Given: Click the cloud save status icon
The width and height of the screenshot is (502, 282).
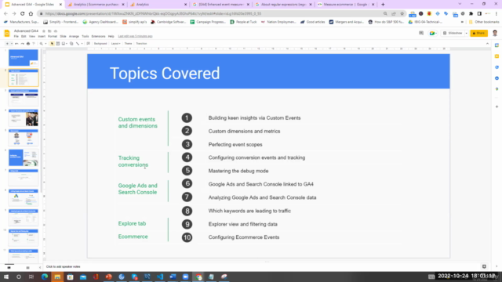Looking at the screenshot, I should (56, 31).
